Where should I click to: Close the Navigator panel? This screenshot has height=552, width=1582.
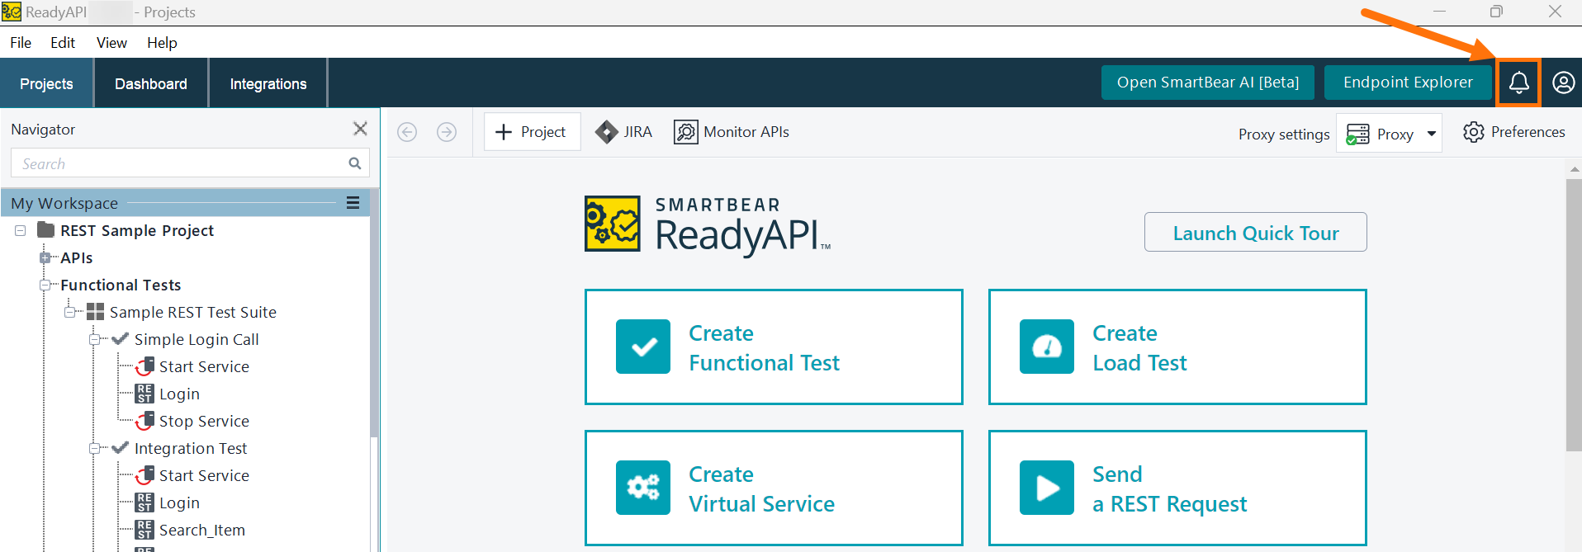click(x=360, y=129)
